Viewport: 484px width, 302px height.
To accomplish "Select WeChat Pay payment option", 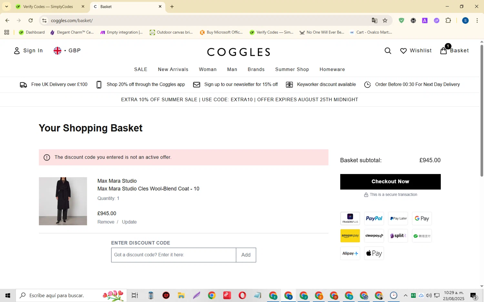I will coord(422,236).
